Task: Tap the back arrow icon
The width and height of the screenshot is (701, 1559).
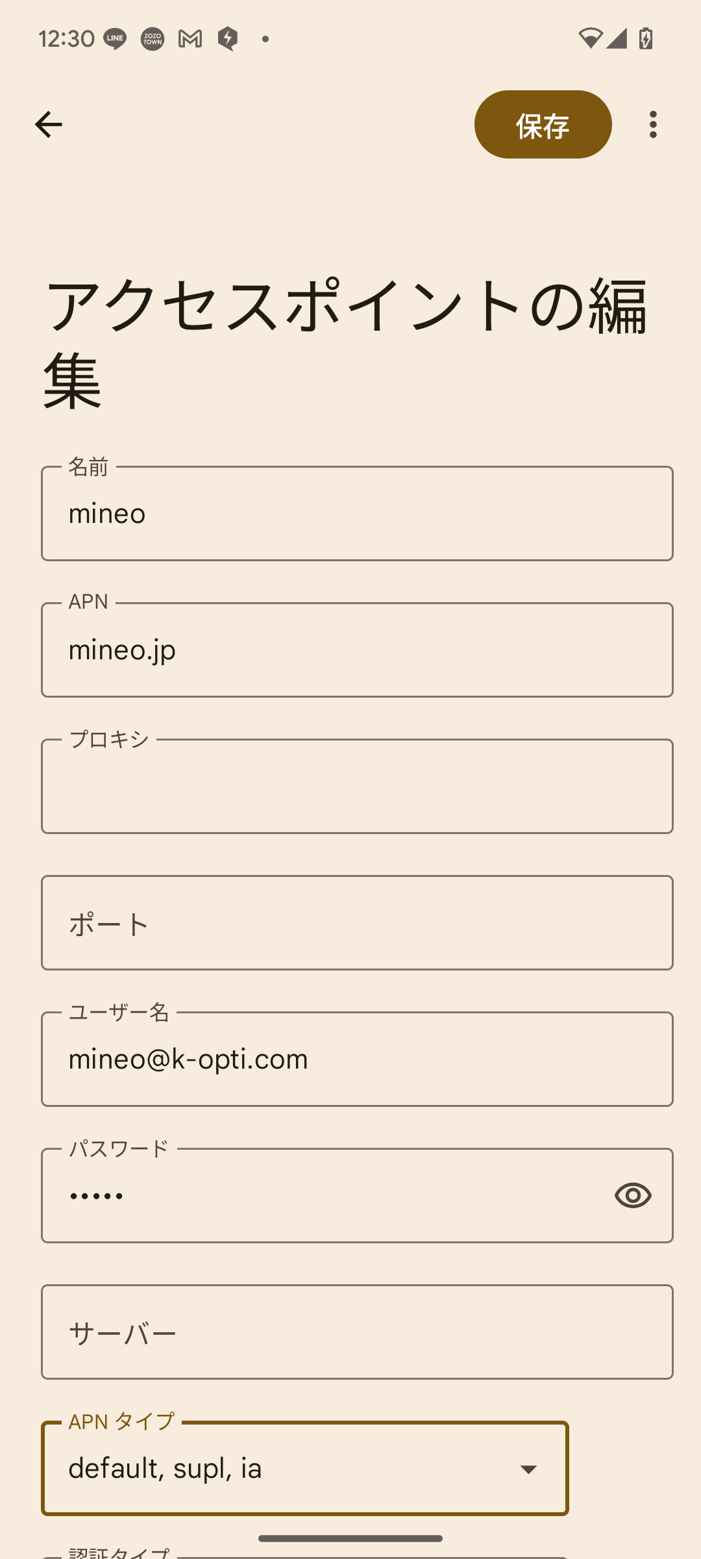Action: click(x=49, y=124)
